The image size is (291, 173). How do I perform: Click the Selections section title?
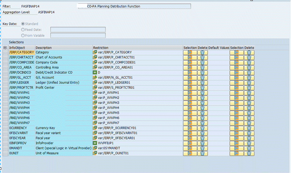pyautogui.click(x=16, y=42)
